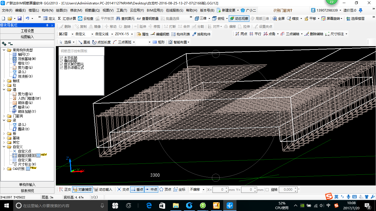The height and width of the screenshot is (211, 376).
Task: Check the 旋转 rotation checkbox
Action: coord(267,190)
